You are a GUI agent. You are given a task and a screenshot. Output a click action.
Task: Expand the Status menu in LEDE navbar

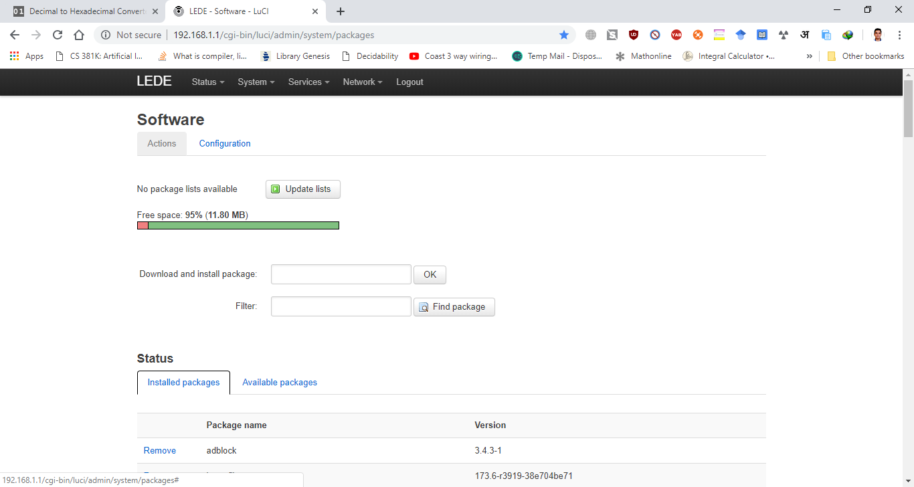click(x=207, y=82)
